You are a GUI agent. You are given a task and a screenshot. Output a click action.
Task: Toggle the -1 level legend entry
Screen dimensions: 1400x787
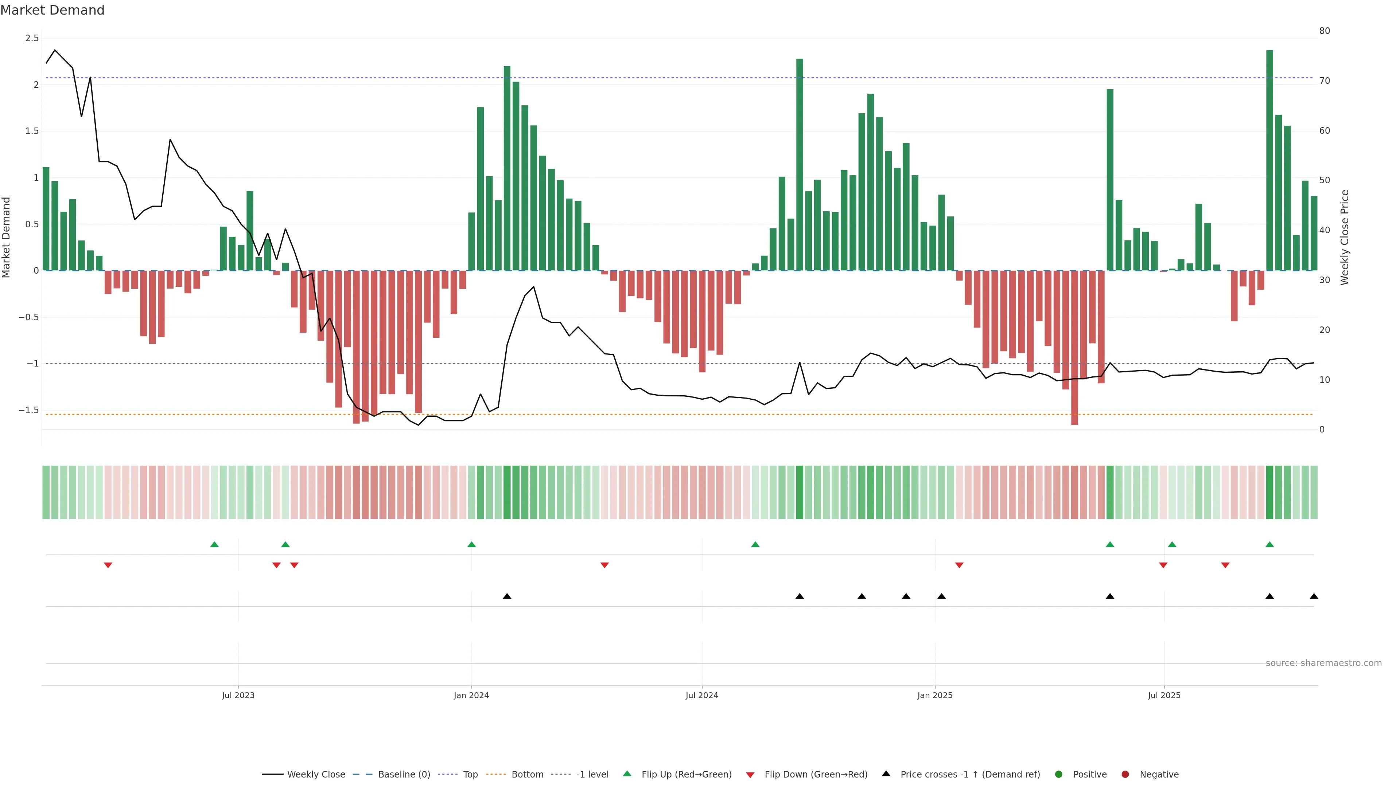[x=592, y=774]
